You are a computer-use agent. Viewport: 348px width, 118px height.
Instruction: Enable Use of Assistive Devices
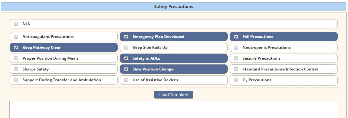tap(126, 80)
